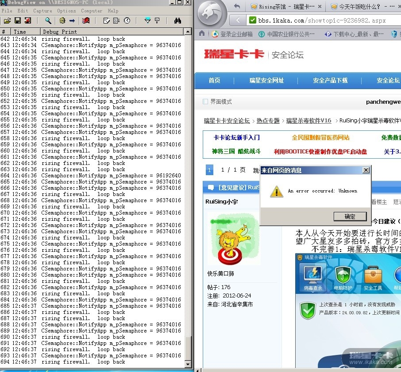
Task: Open the 卡卡论坛新手入门 link
Action: [x=237, y=137]
